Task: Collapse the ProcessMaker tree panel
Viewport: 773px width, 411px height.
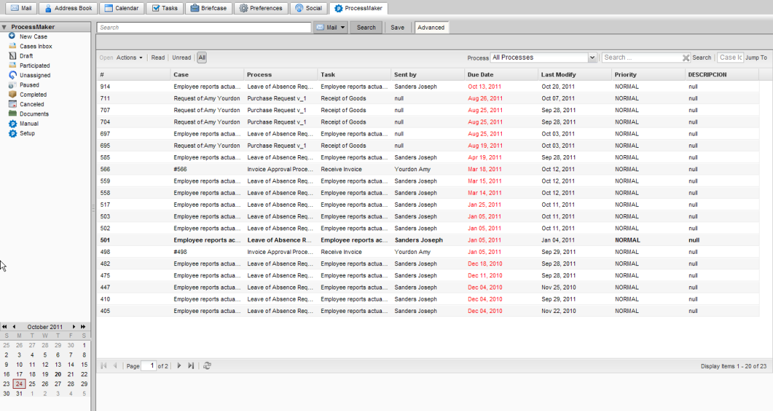Action: (x=5, y=28)
